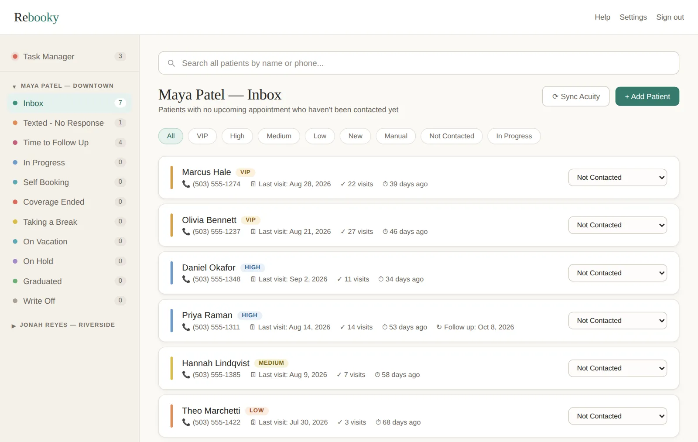Expand the Jonah Reyes — Riverside section

(x=63, y=325)
